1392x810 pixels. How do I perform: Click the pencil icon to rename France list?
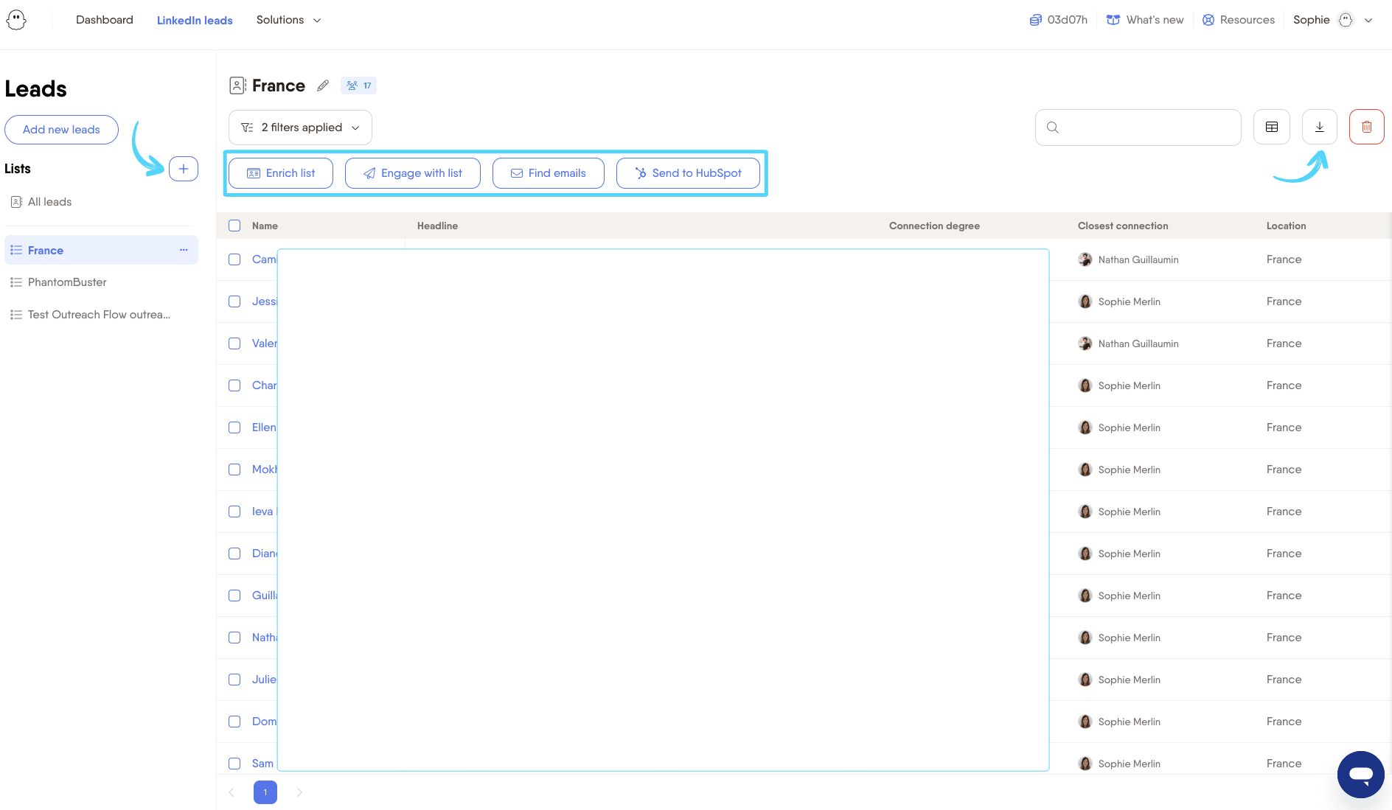pos(323,85)
